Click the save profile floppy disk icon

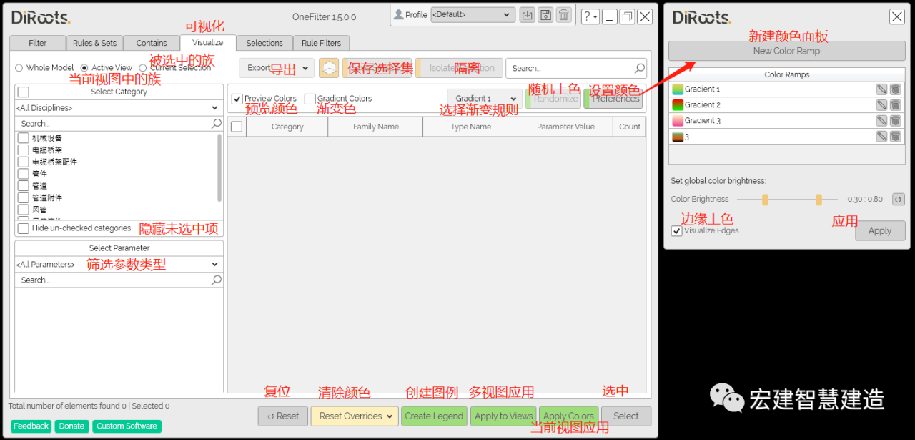(x=545, y=15)
